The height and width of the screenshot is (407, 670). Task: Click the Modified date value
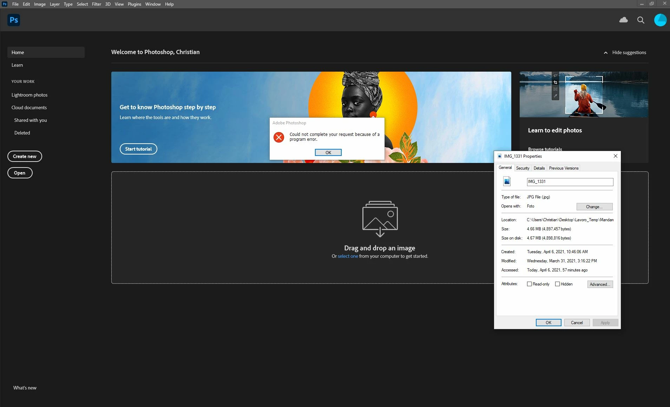pos(562,261)
